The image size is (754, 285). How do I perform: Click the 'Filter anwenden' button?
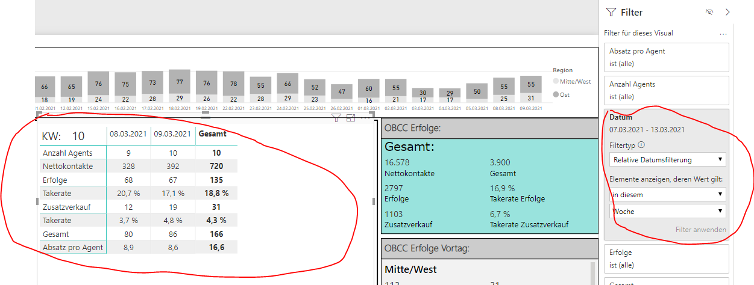coord(700,230)
